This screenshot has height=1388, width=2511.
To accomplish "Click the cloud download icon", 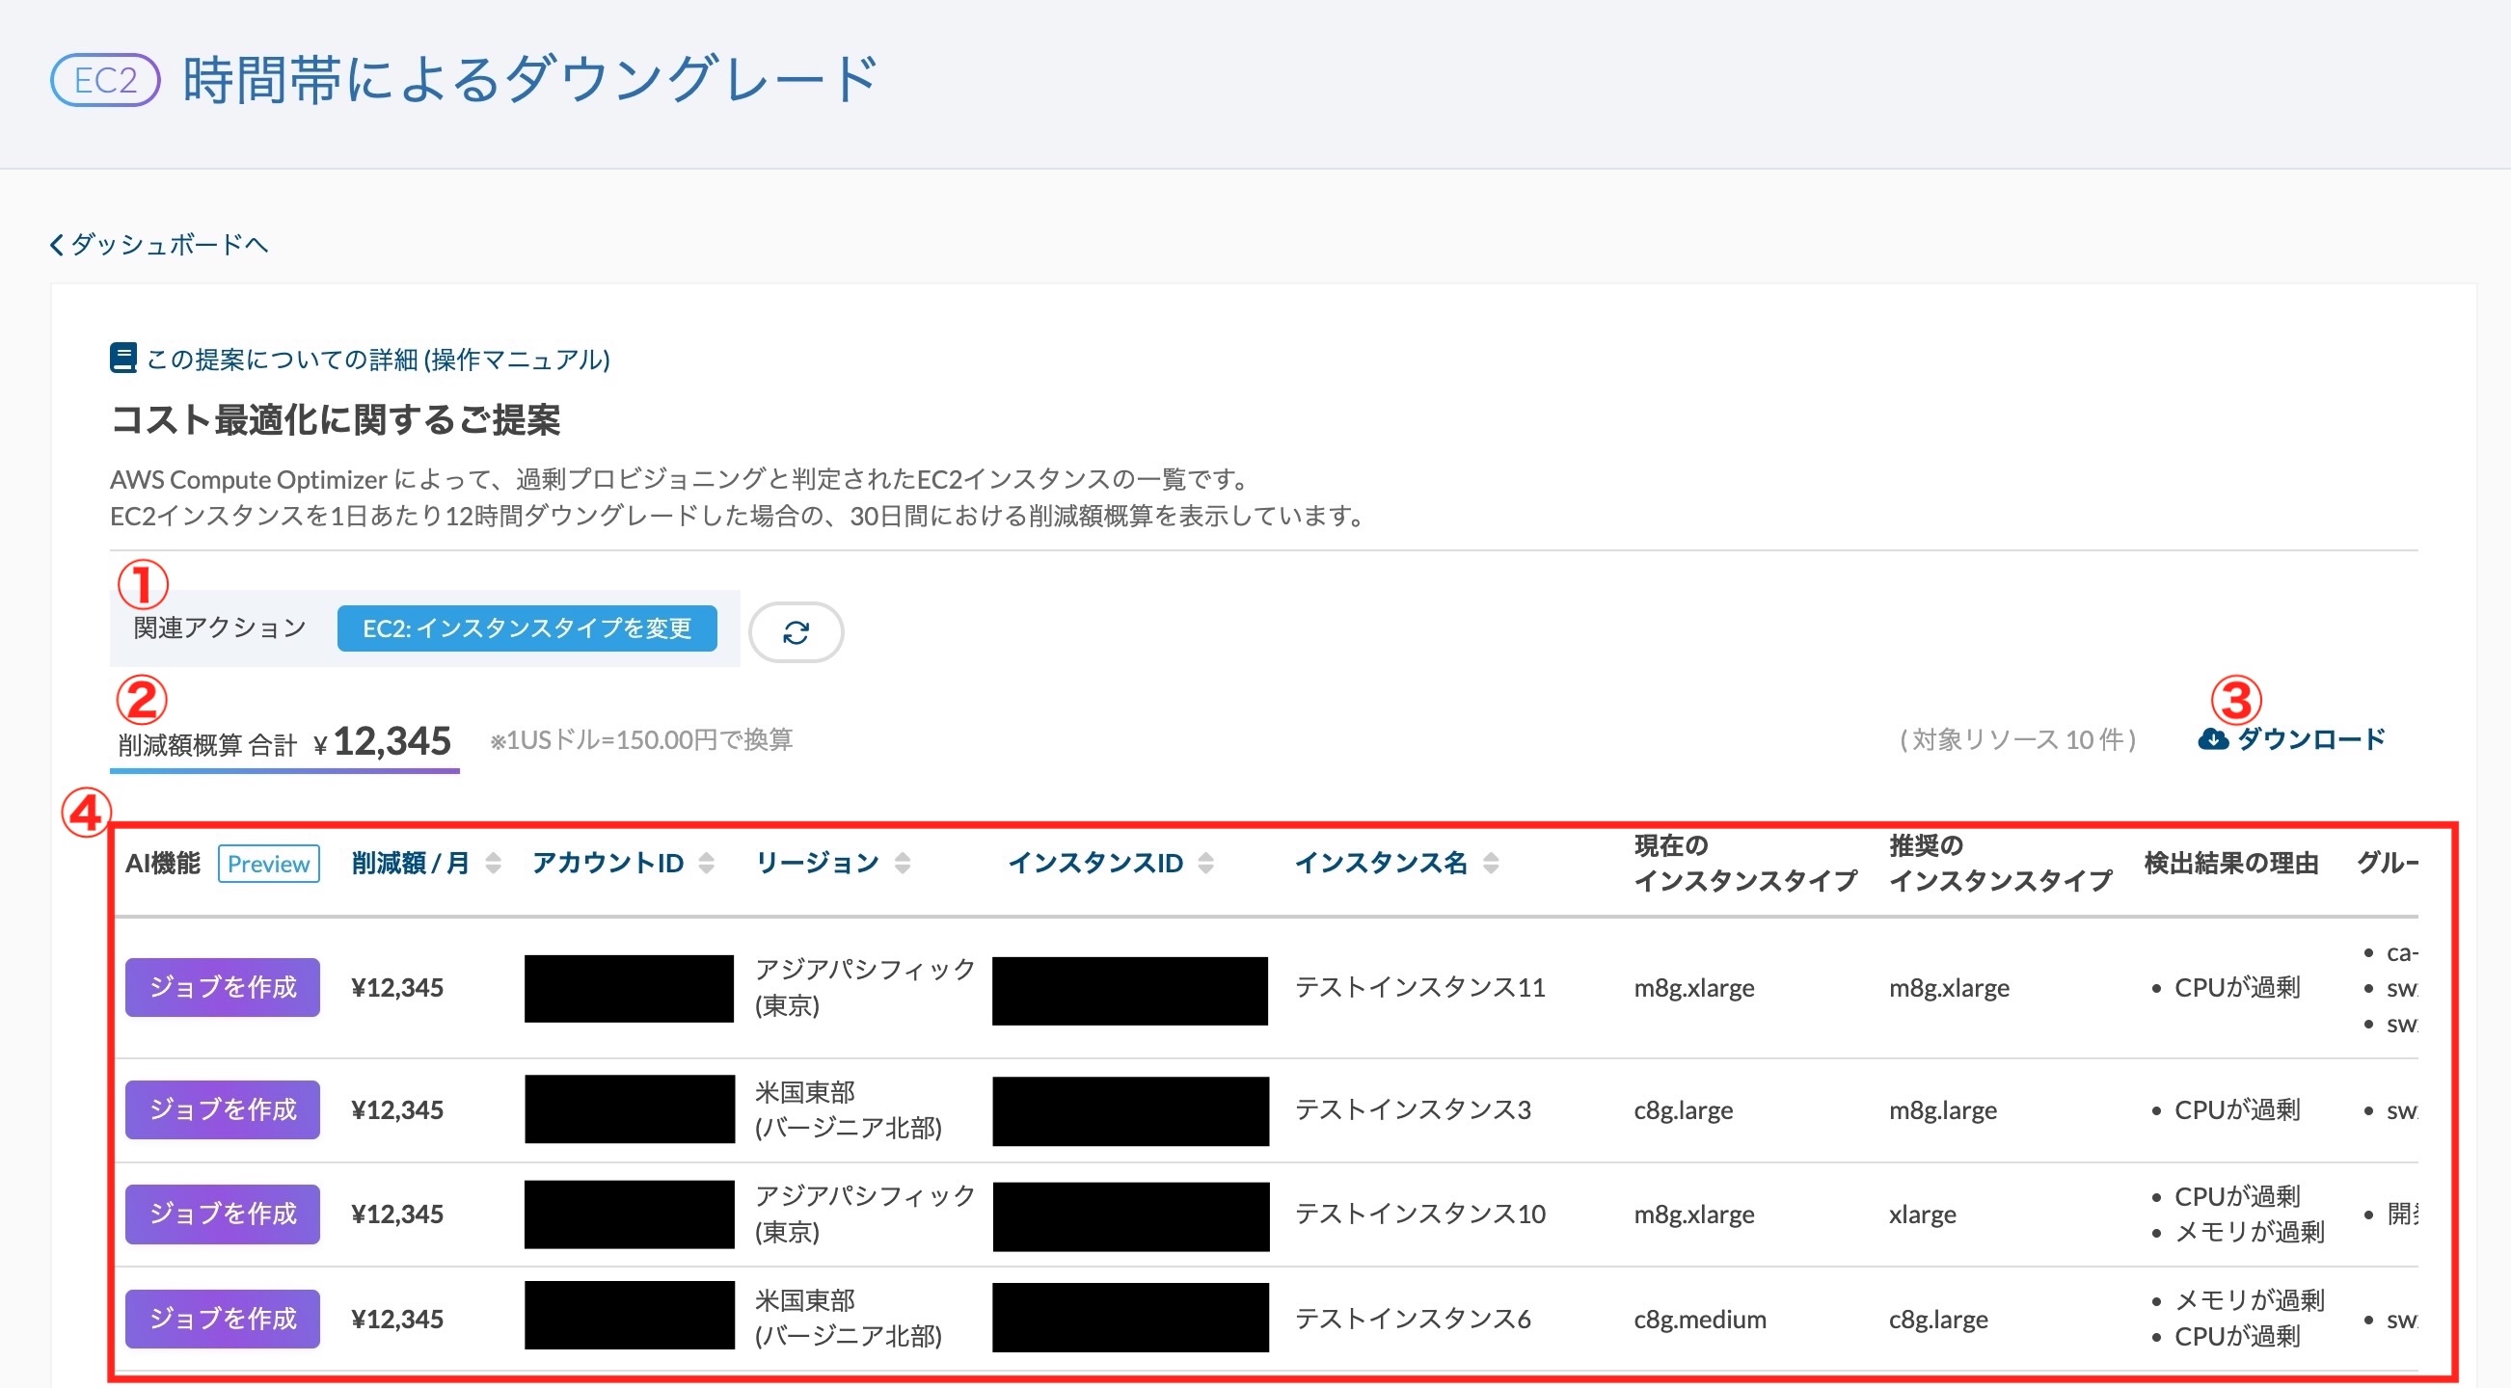I will (2213, 739).
